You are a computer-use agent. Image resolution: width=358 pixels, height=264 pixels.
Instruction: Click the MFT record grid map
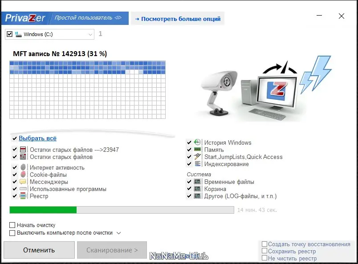(87, 90)
